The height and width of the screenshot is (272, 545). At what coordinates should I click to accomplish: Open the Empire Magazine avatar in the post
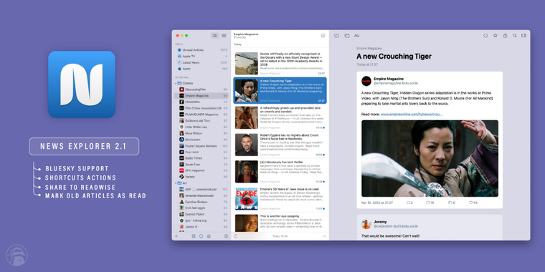pos(366,81)
